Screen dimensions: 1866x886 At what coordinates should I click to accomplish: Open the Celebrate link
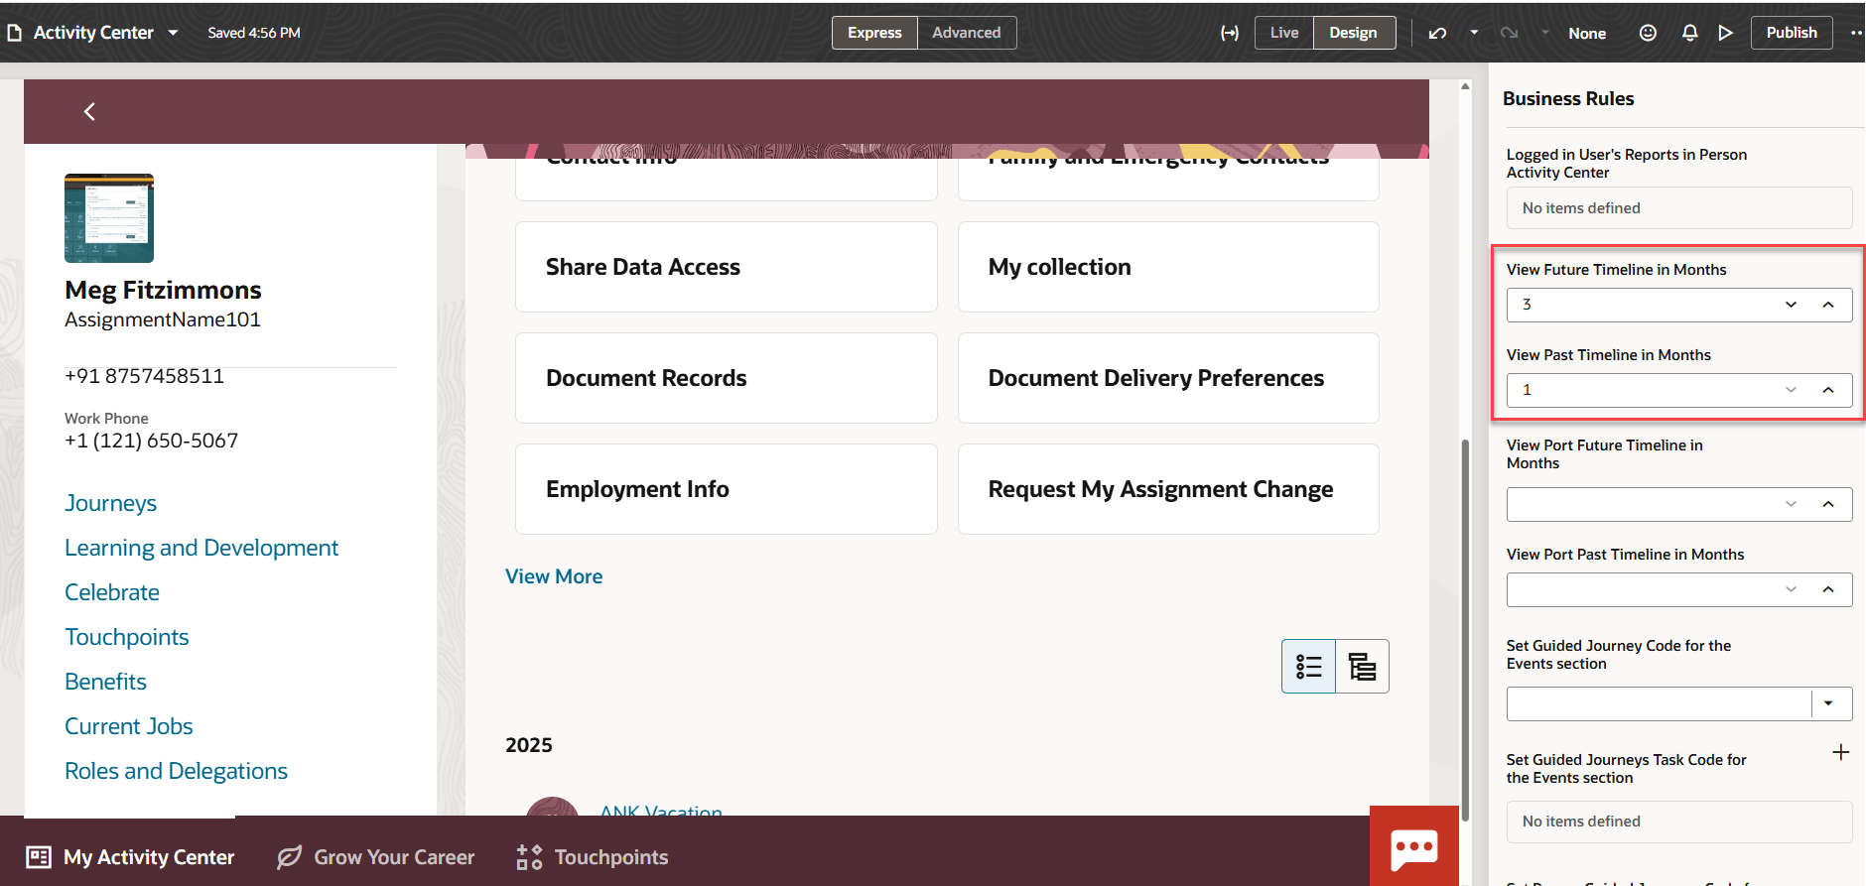point(112,592)
